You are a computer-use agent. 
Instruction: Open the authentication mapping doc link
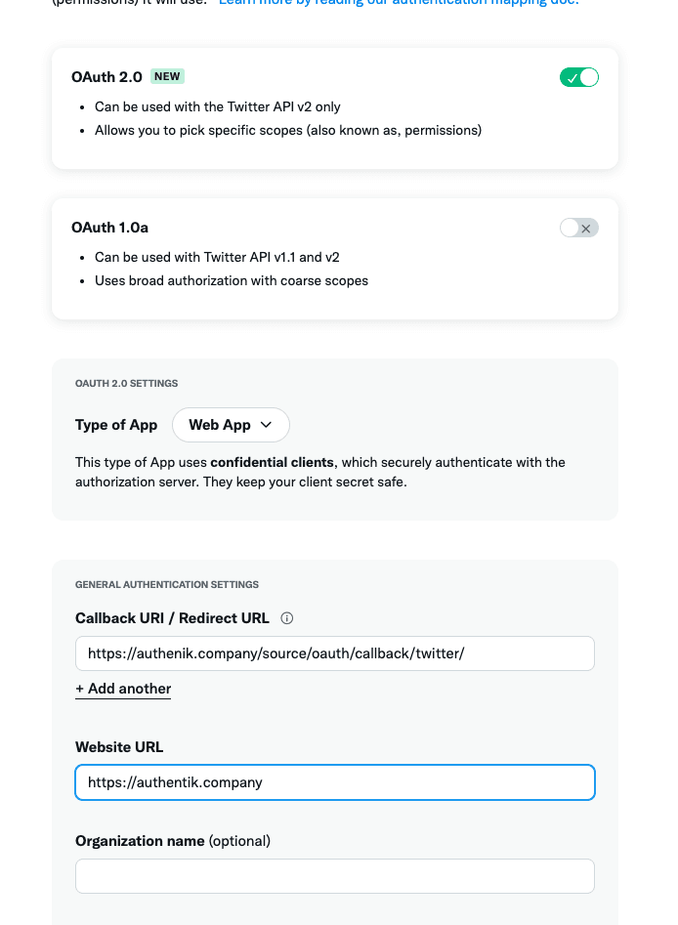399,3
